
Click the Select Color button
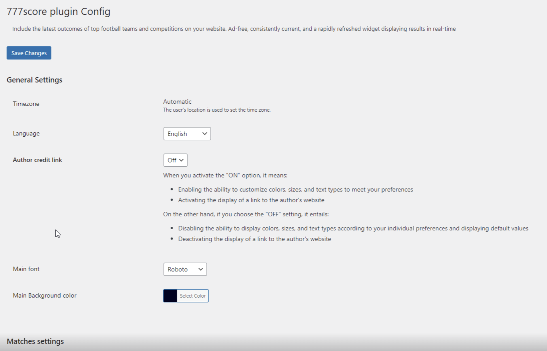(193, 296)
